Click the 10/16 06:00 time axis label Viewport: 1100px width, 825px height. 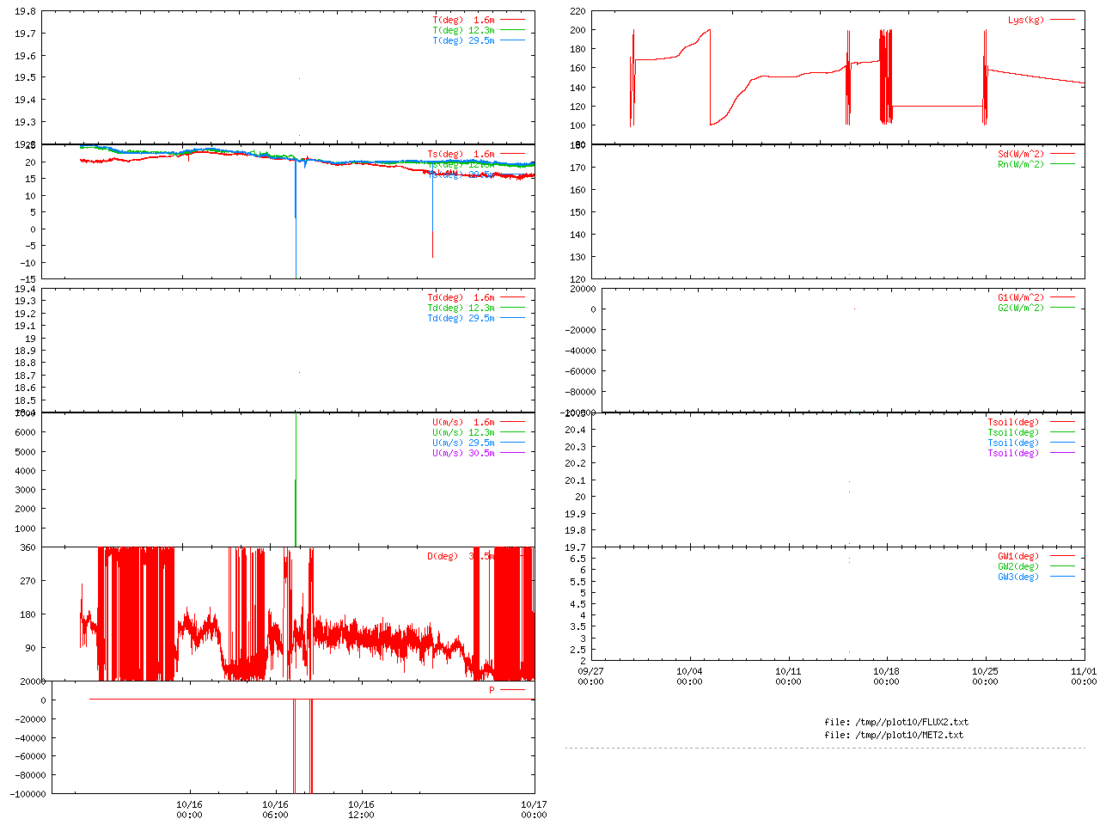click(275, 810)
